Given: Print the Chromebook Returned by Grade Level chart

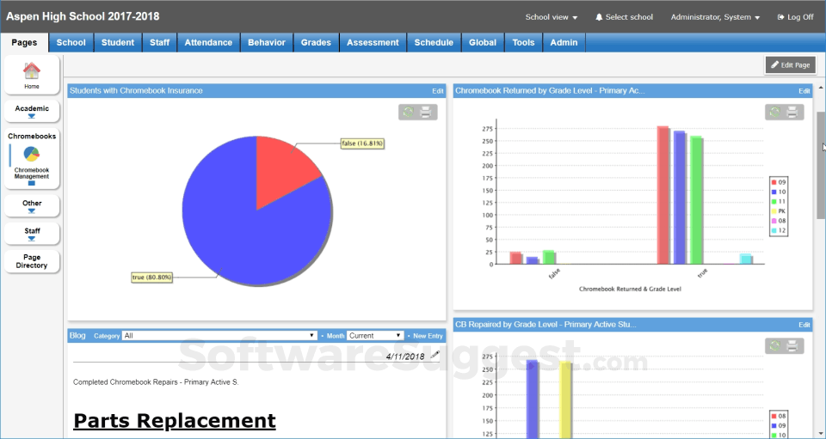Looking at the screenshot, I should click(792, 112).
